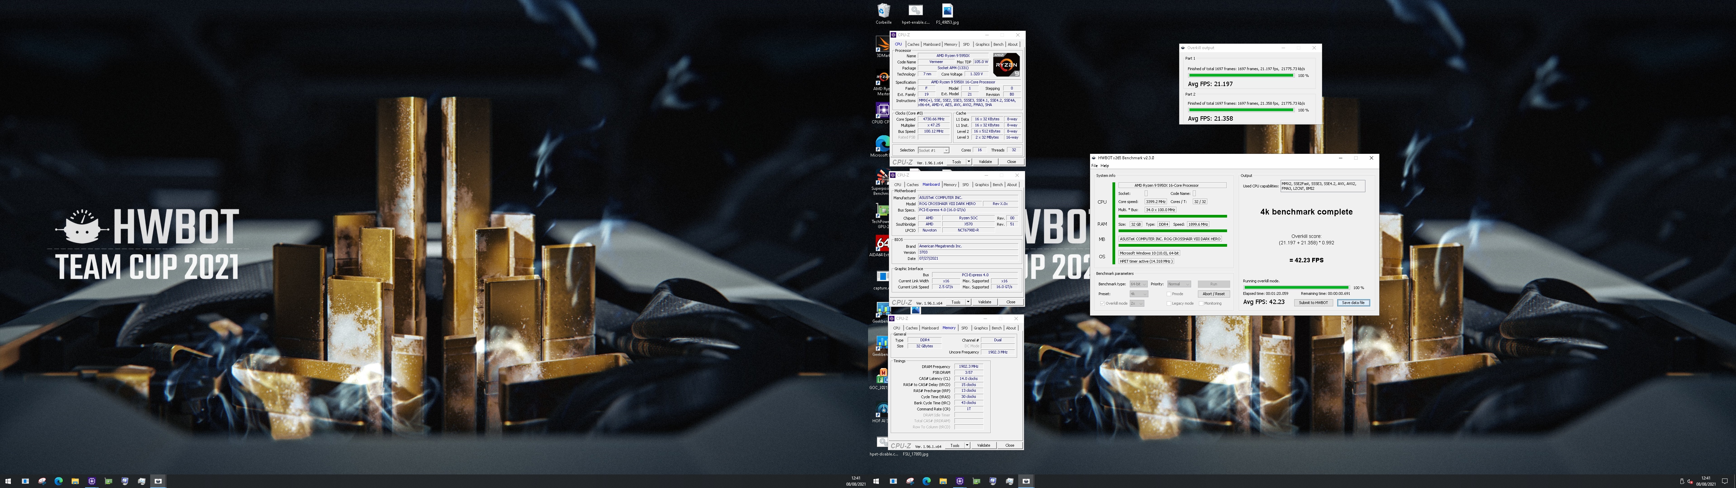Toggle the Monitoring checkbox

click(x=1201, y=303)
